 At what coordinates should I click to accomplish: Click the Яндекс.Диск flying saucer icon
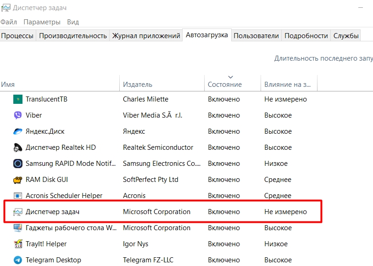click(x=18, y=131)
